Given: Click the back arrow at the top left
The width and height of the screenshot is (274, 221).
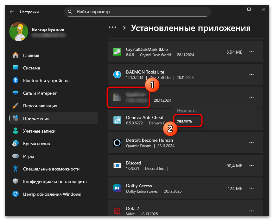Looking at the screenshot, I should coord(11,12).
